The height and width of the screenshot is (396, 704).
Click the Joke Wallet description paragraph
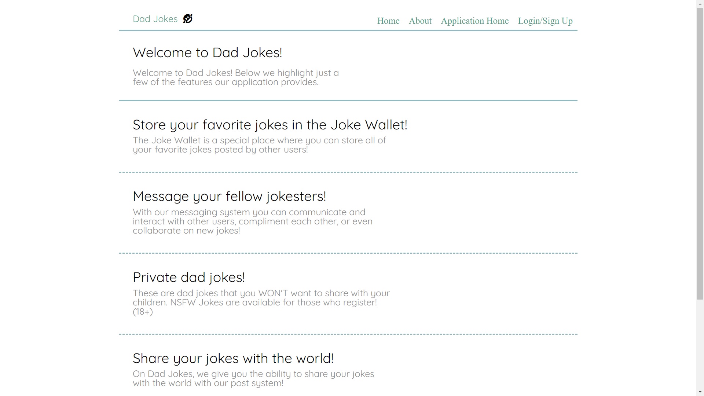(x=259, y=145)
